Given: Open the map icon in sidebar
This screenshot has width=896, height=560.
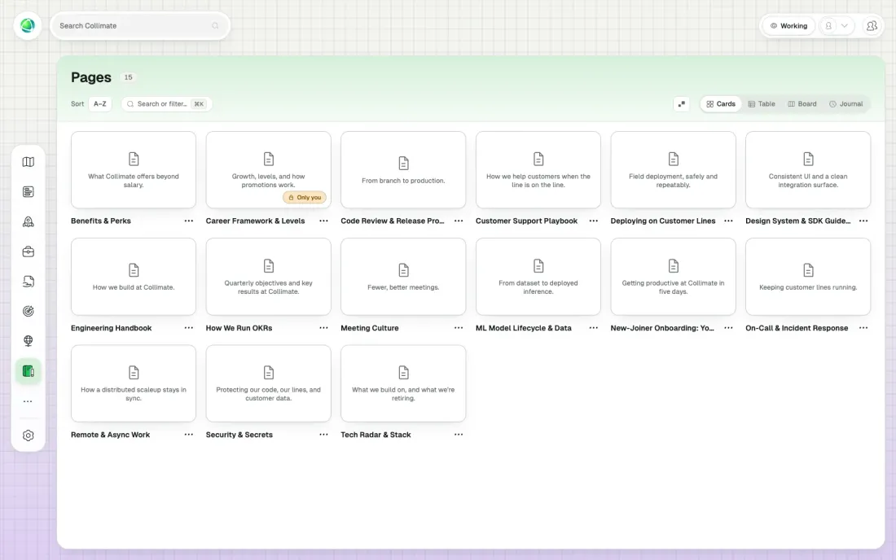Looking at the screenshot, I should point(28,162).
